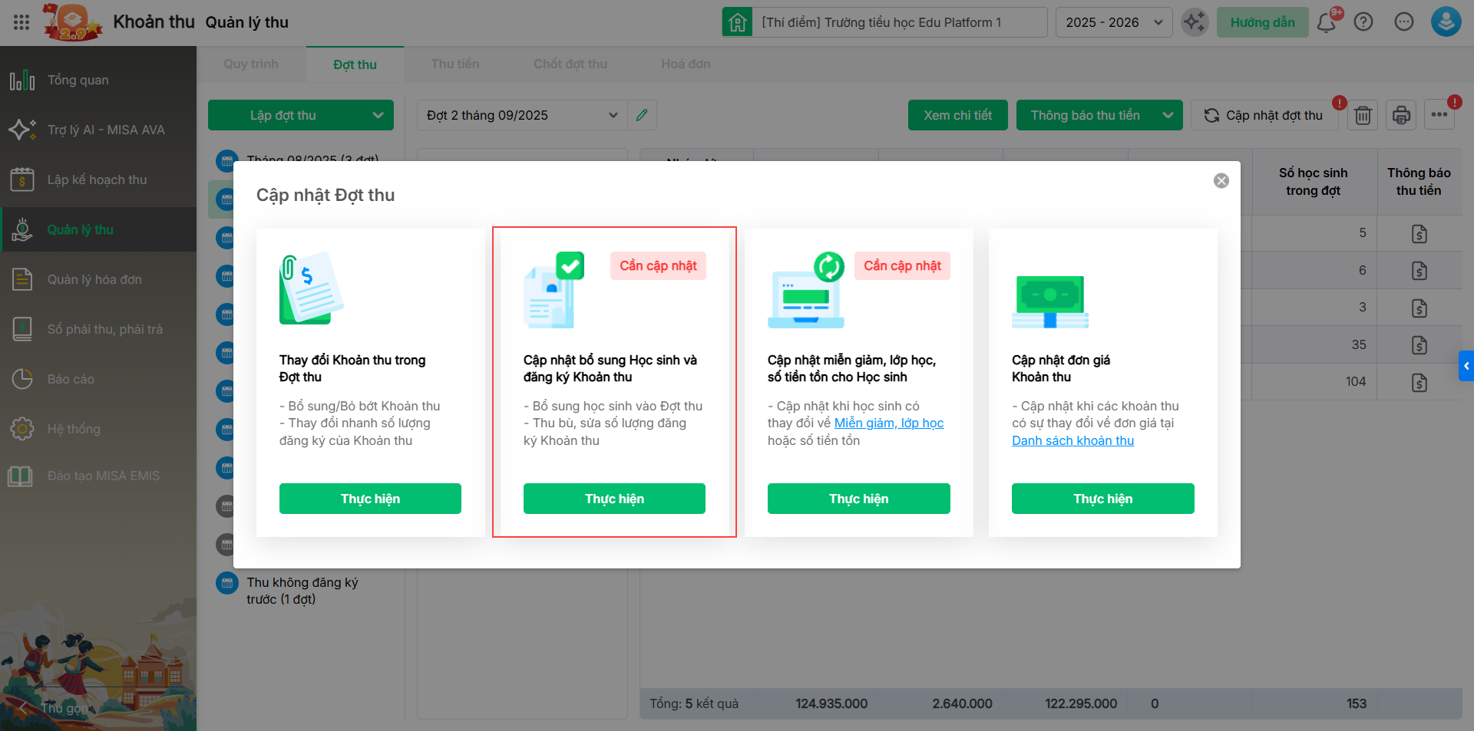Expand the school year 2025 - 2026 dropdown
Screen dimensions: 1474x731
point(1114,22)
